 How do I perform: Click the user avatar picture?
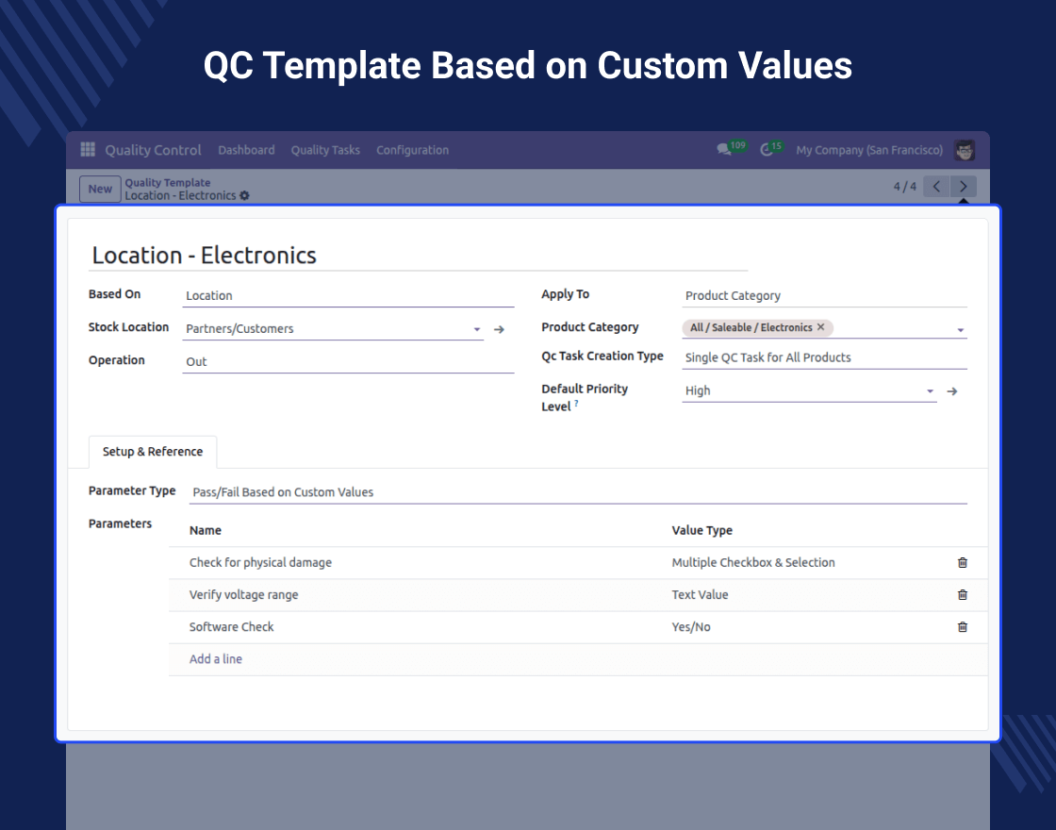tap(964, 150)
